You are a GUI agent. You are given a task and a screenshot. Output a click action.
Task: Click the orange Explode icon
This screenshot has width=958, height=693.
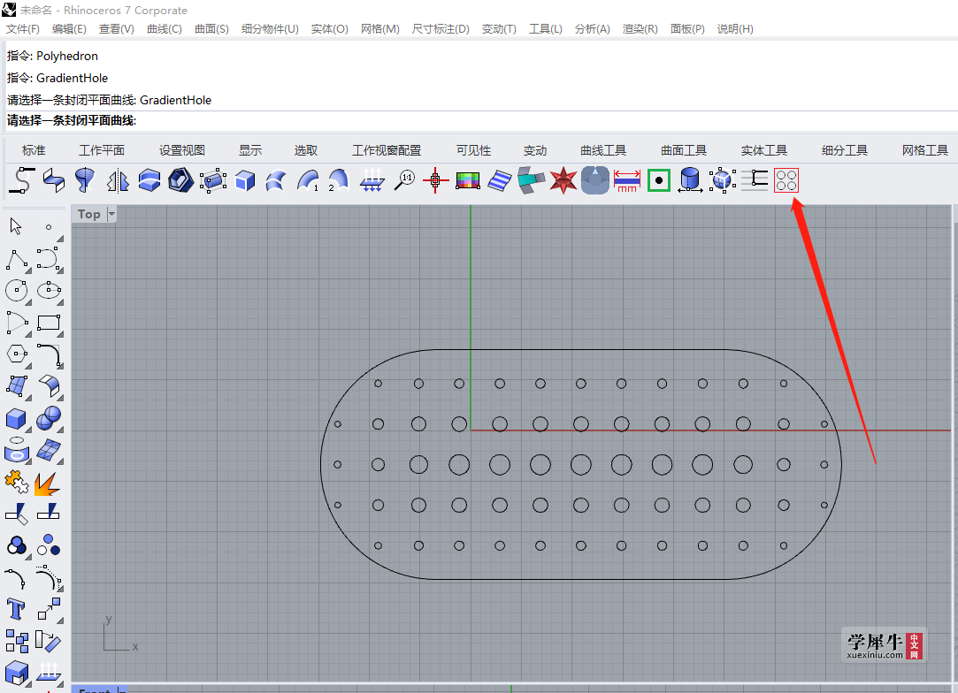(x=47, y=484)
